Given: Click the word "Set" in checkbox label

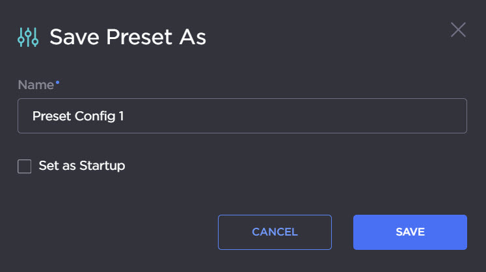Looking at the screenshot, I should pos(47,166).
